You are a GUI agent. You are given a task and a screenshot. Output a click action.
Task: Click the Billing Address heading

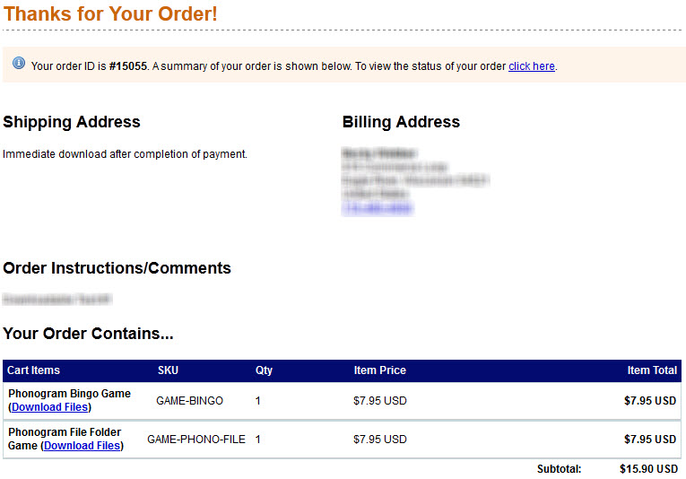click(401, 122)
